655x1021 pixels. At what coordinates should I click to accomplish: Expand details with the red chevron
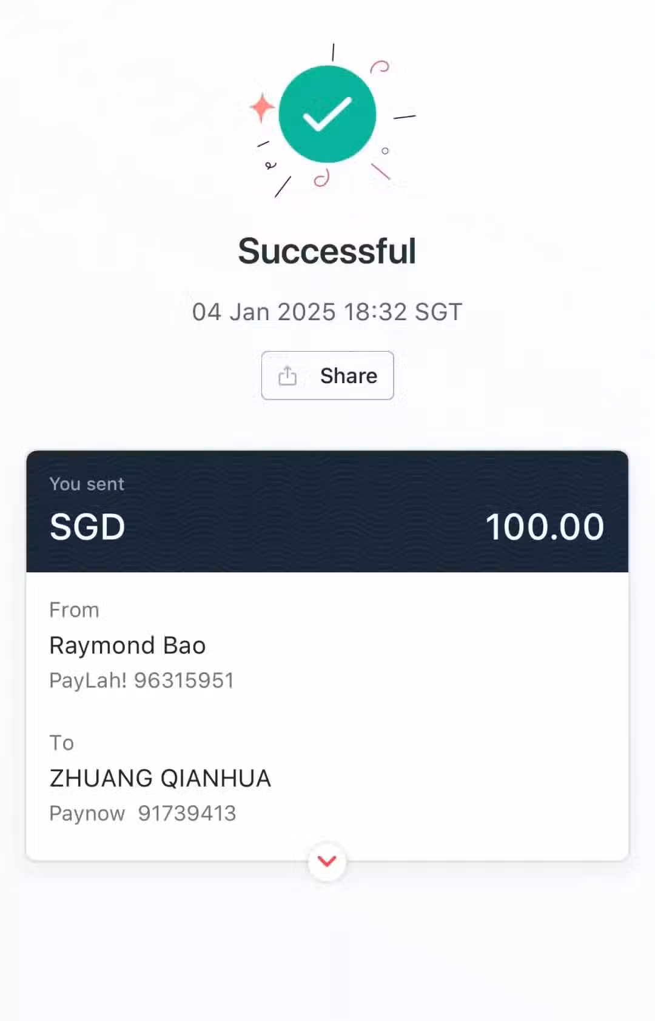(327, 861)
